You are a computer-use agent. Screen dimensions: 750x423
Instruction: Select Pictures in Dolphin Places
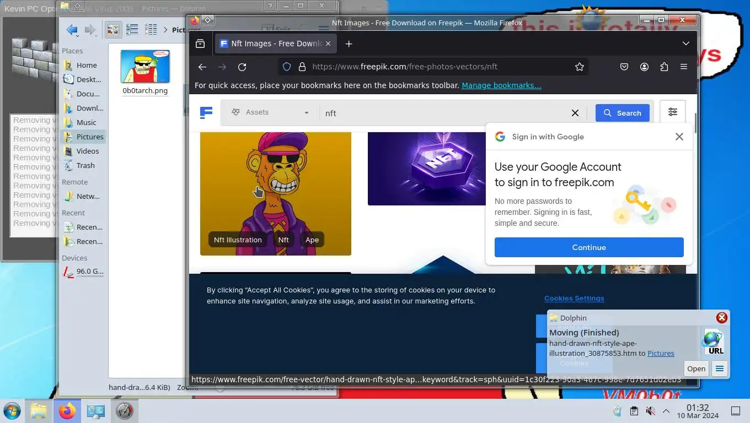[83, 137]
